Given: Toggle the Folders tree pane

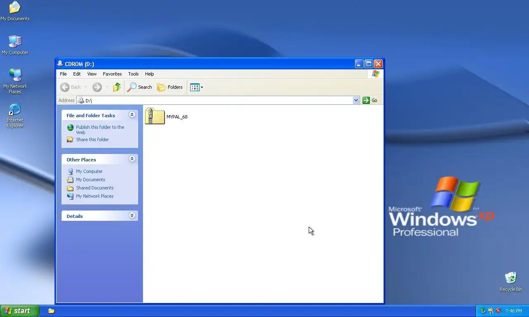Looking at the screenshot, I should [x=170, y=87].
